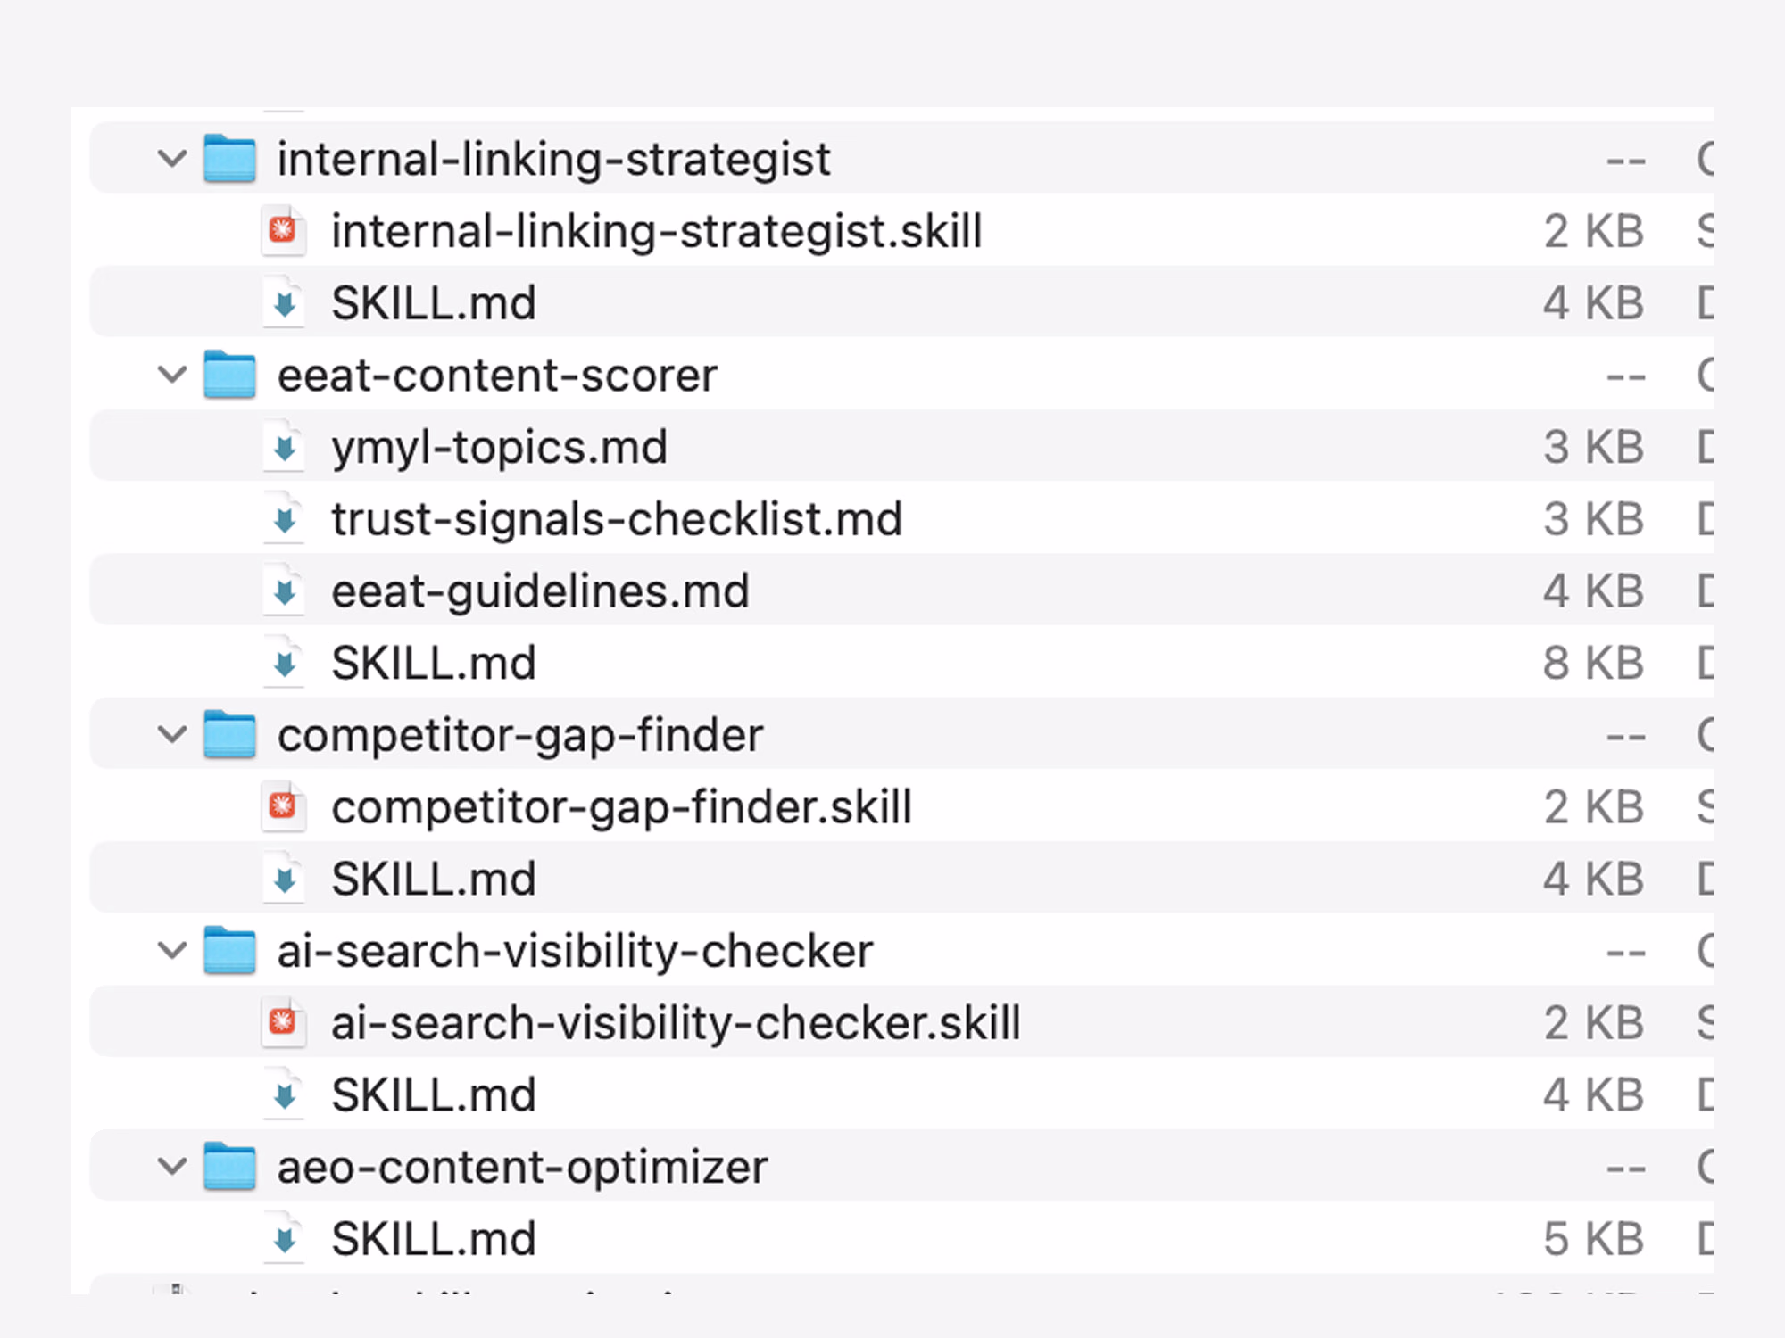Screen dimensions: 1785x1338
Task: Select the trust-signals-checklist.md file
Action: coord(616,519)
